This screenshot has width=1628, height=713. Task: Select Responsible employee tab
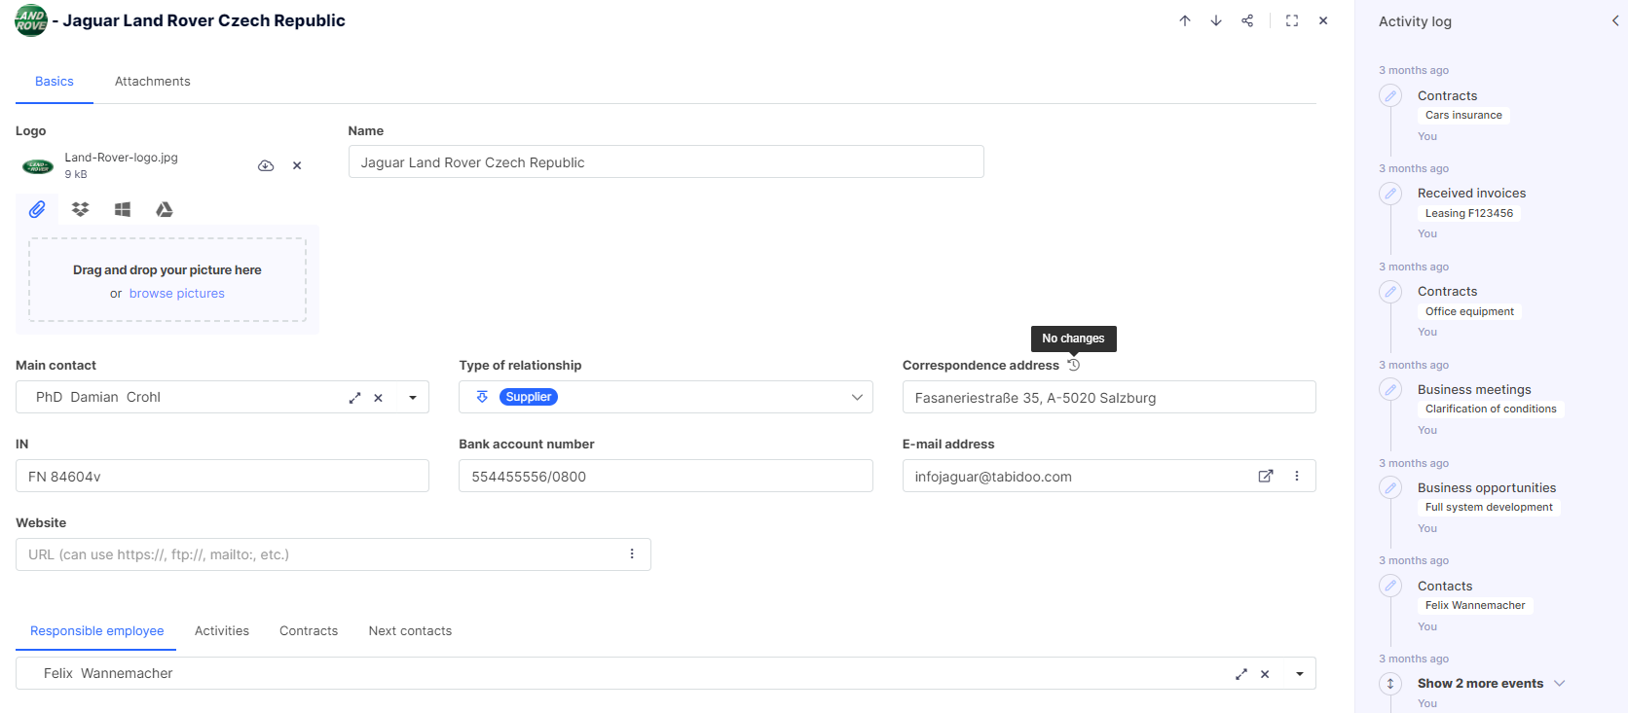pos(96,631)
